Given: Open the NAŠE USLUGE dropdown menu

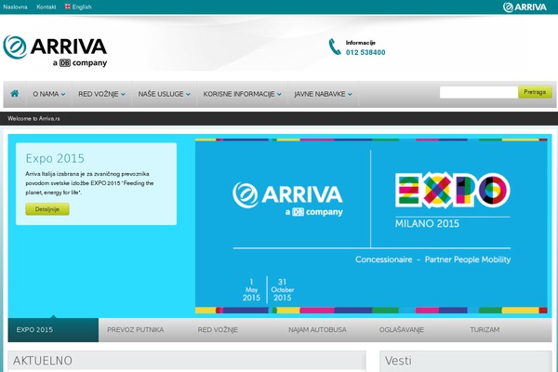Looking at the screenshot, I should pos(164,94).
